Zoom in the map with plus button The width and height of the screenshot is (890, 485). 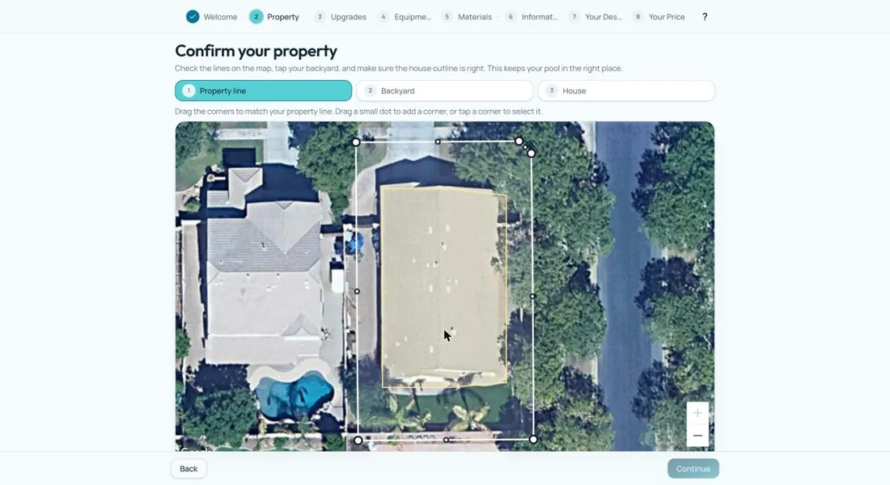(x=697, y=413)
